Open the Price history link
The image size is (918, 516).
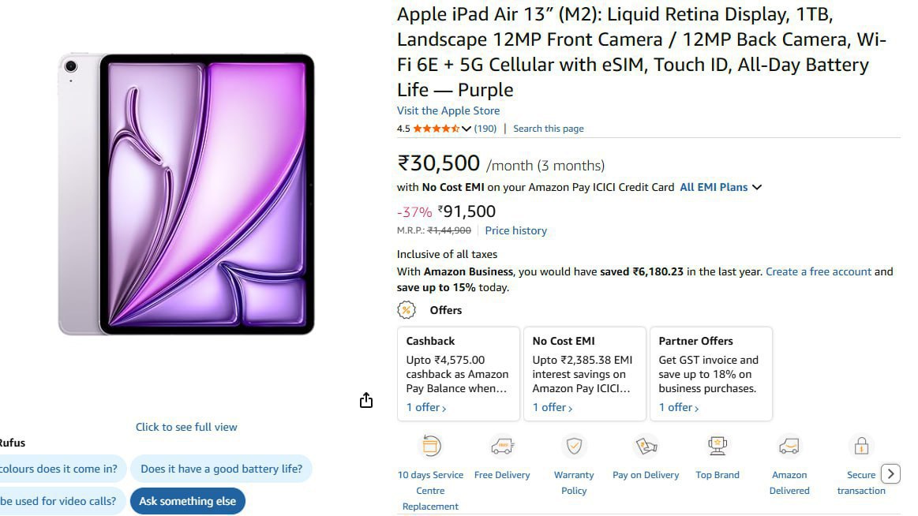coord(515,230)
